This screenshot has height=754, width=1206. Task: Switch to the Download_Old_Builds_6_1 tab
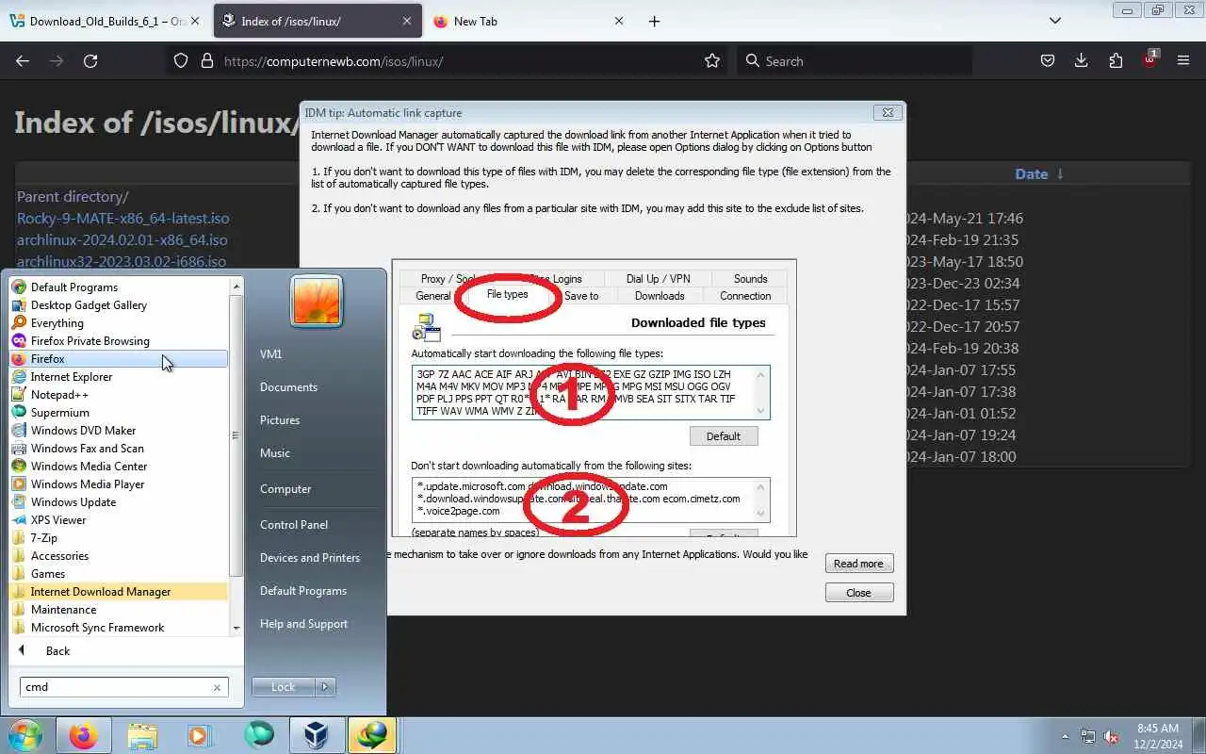pos(106,21)
